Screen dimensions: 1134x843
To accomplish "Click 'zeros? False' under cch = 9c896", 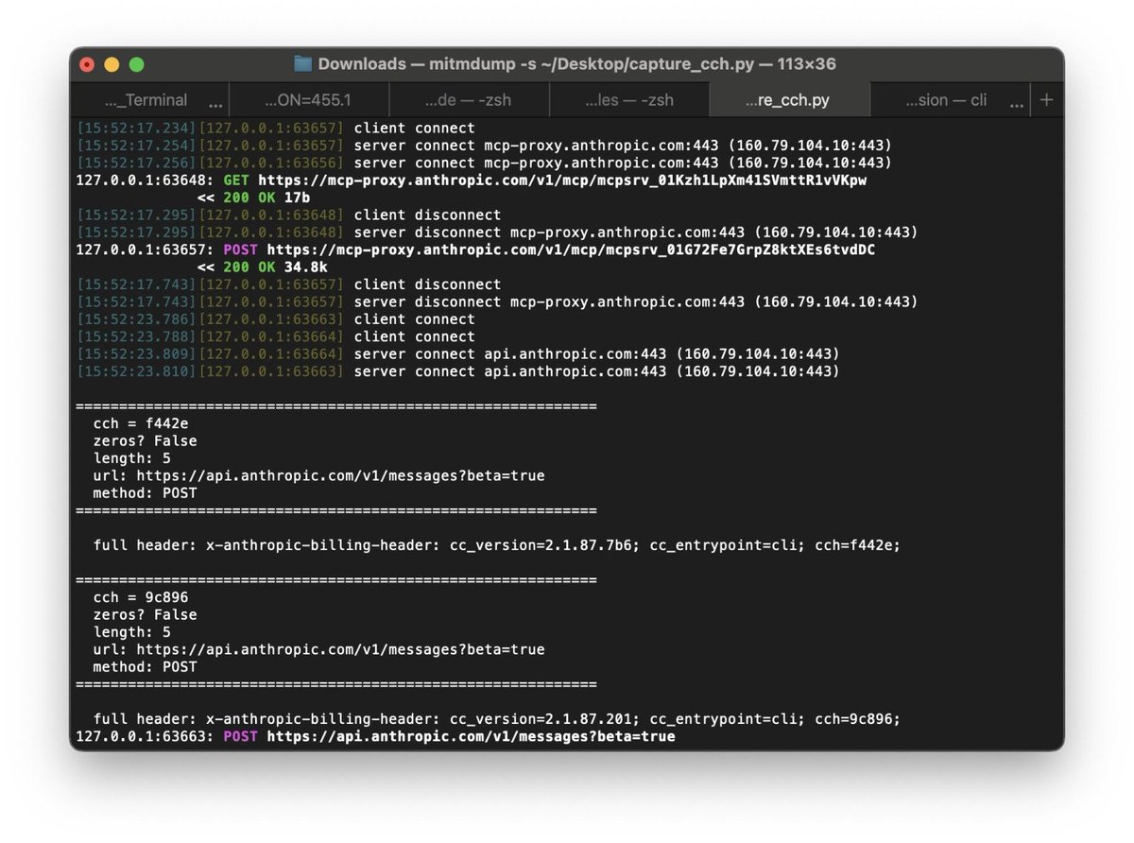I will point(145,614).
